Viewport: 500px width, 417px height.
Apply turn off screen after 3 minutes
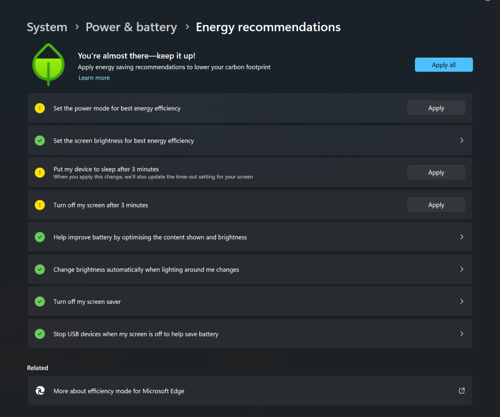point(435,205)
